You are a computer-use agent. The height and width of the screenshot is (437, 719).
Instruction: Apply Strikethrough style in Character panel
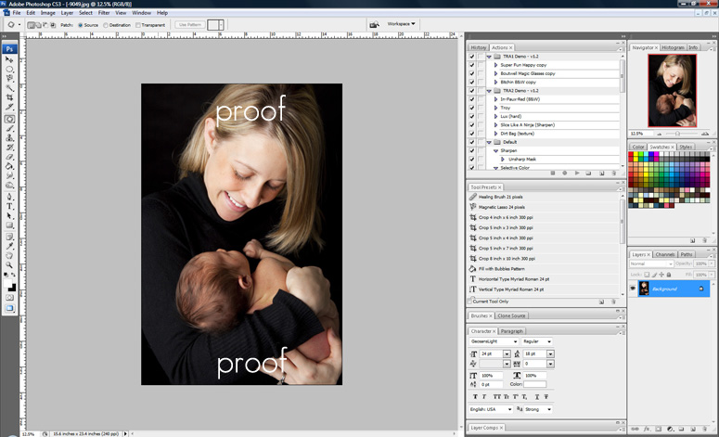546,397
